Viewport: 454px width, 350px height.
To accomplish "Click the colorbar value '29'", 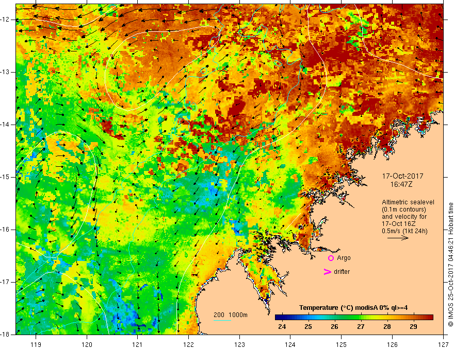I will (x=413, y=327).
